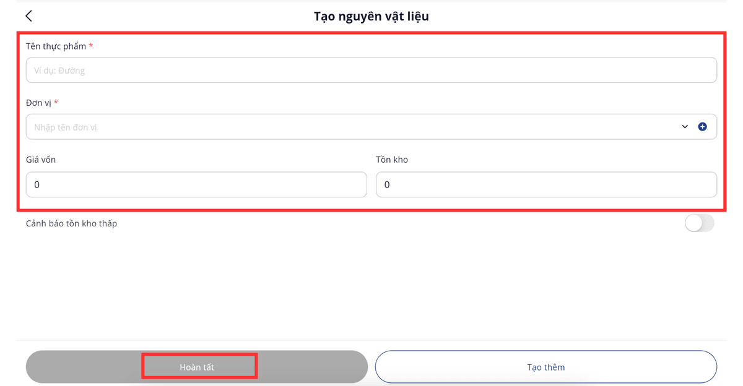The height and width of the screenshot is (386, 743).
Task: Click the Tạo thêm button
Action: 546,367
